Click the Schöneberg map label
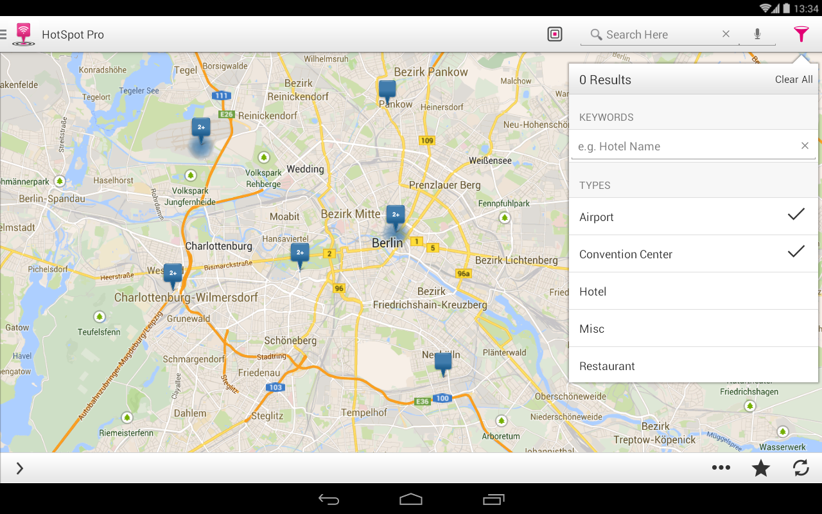 click(x=290, y=341)
